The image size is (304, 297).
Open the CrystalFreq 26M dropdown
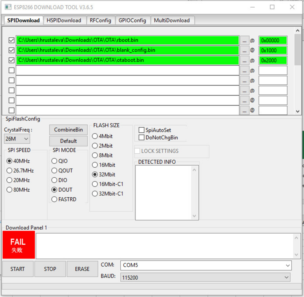(x=17, y=139)
